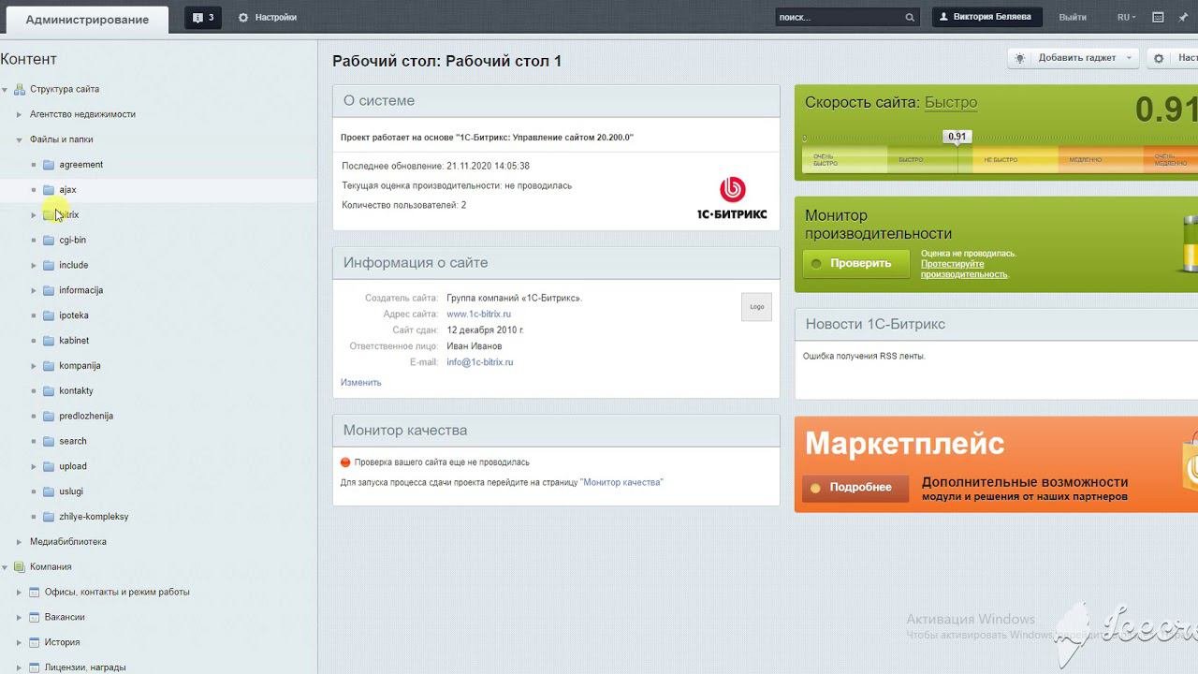Open the "Монитор качества" page link
The height and width of the screenshot is (674, 1198).
tap(621, 483)
